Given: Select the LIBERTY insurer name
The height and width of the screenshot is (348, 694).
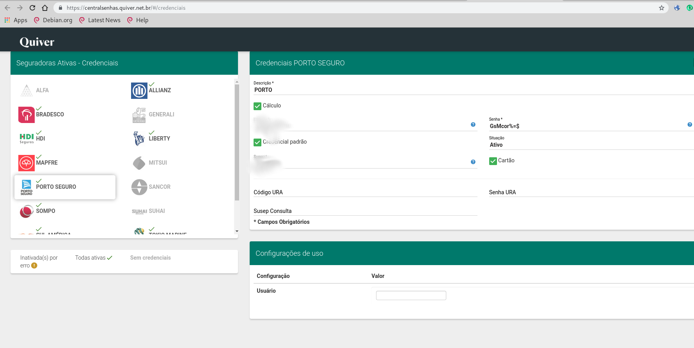Looking at the screenshot, I should coord(160,139).
